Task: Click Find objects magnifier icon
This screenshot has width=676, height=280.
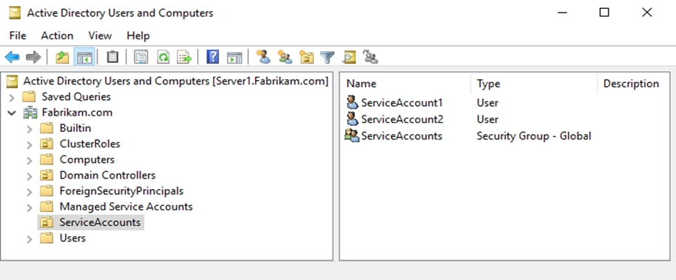Action: [349, 57]
